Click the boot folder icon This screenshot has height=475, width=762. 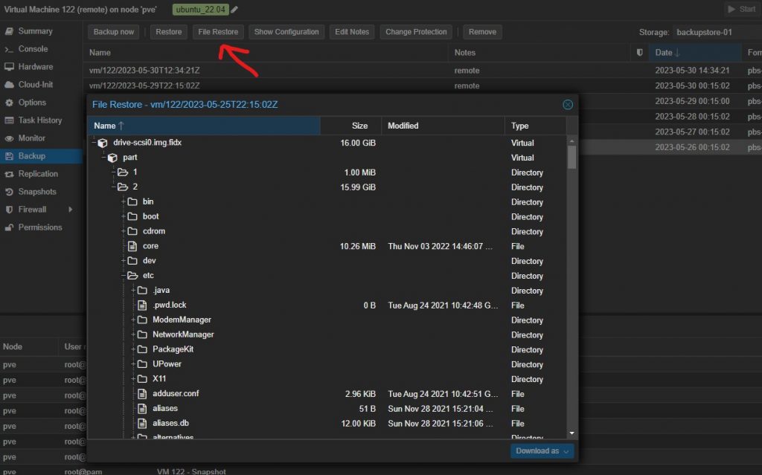point(132,217)
